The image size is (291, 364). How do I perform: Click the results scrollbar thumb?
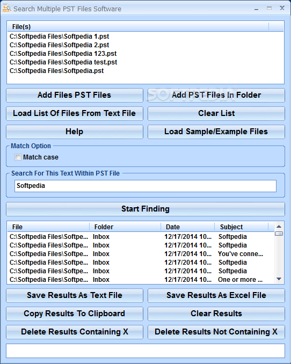279,234
